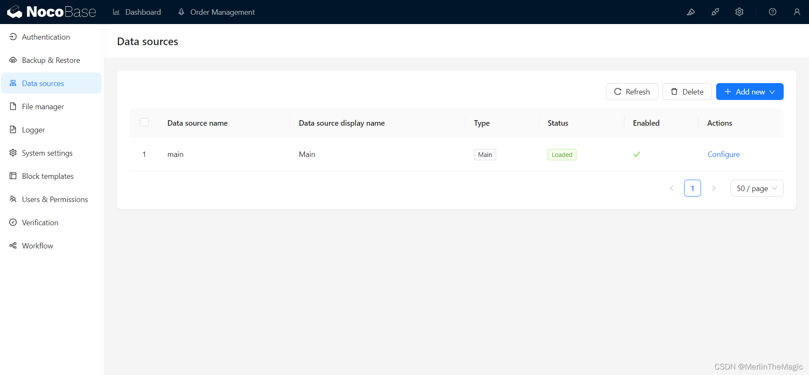
Task: Open the UI editor highlighter icon
Action: (691, 12)
